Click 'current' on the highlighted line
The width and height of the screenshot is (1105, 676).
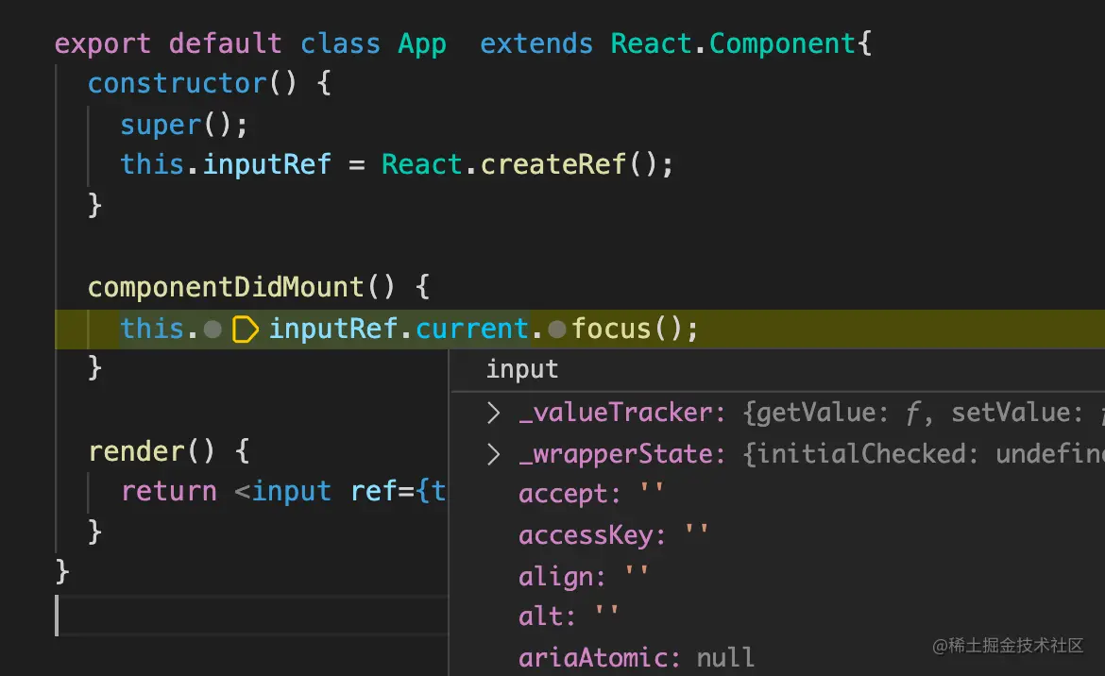click(472, 329)
